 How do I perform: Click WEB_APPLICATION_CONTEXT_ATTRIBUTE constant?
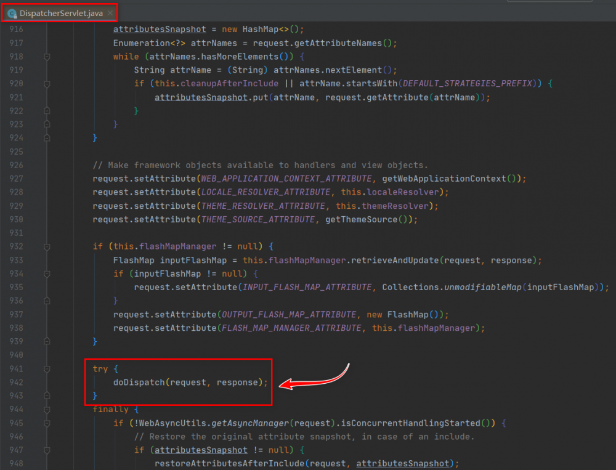(x=286, y=179)
